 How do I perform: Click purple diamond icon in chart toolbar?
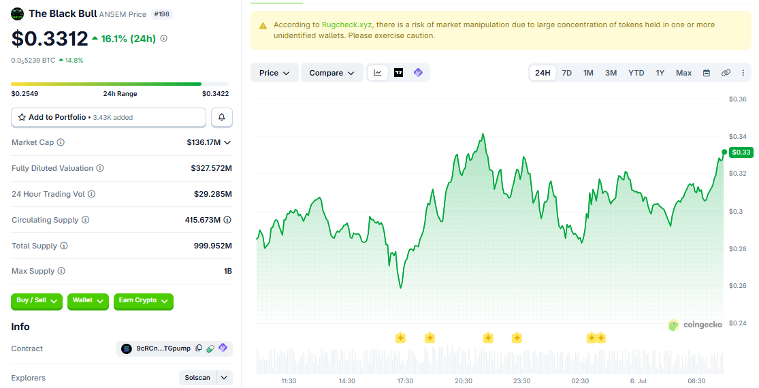click(418, 73)
